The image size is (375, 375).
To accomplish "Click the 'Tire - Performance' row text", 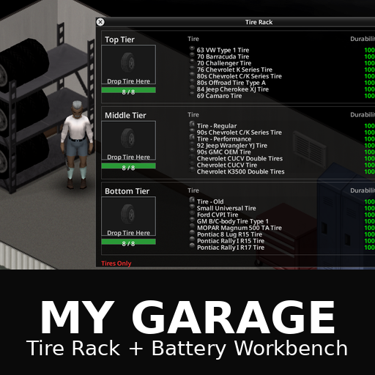I will pyautogui.click(x=224, y=139).
